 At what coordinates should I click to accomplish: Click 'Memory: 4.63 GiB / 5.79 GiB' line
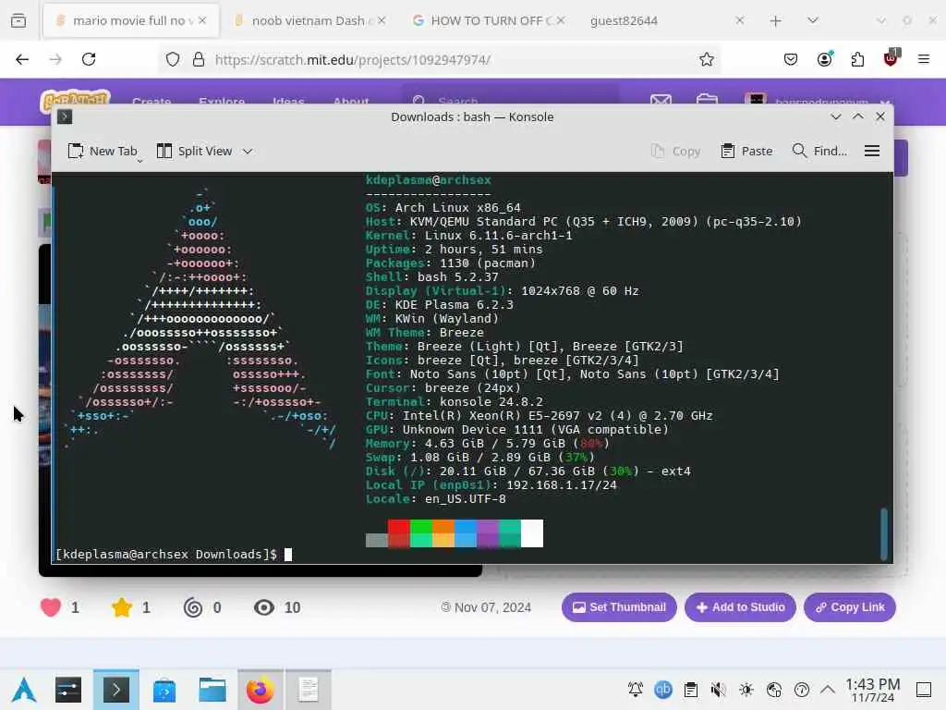coord(488,443)
